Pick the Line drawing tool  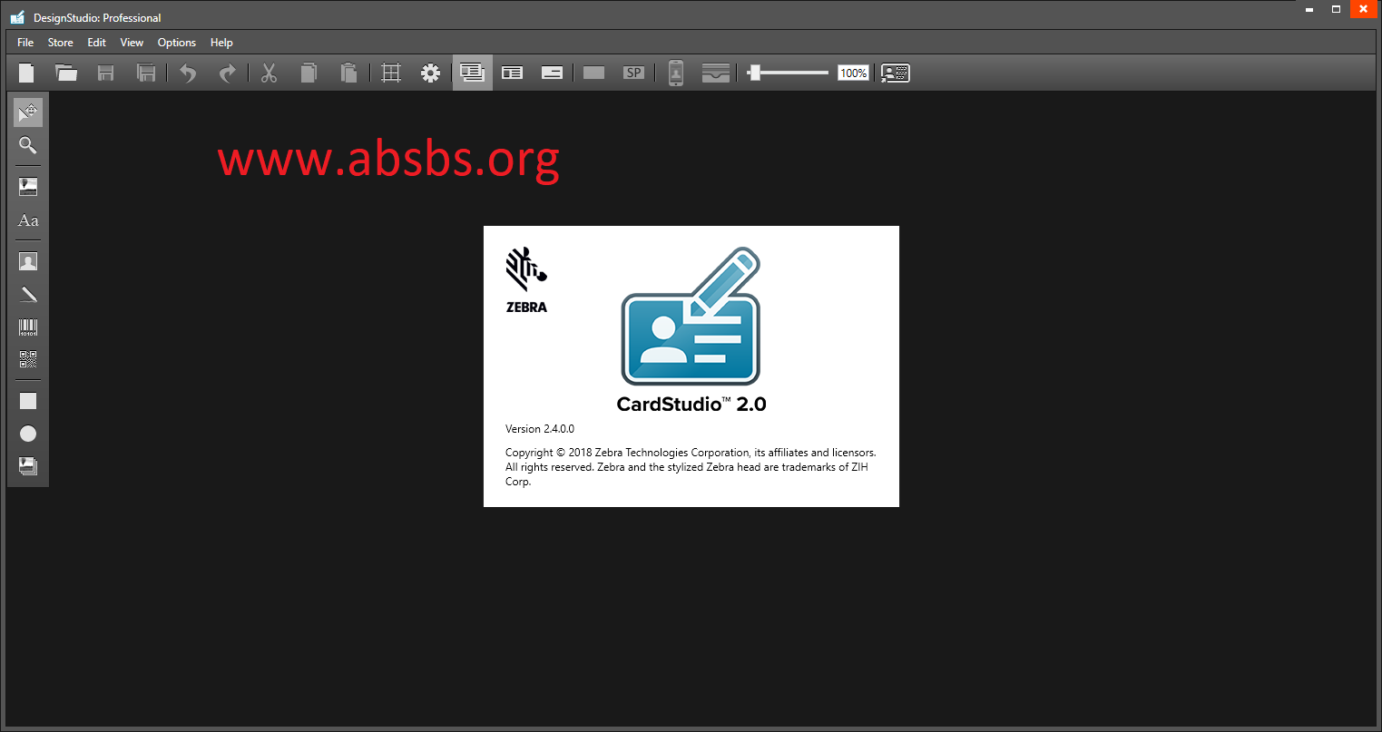click(x=27, y=293)
